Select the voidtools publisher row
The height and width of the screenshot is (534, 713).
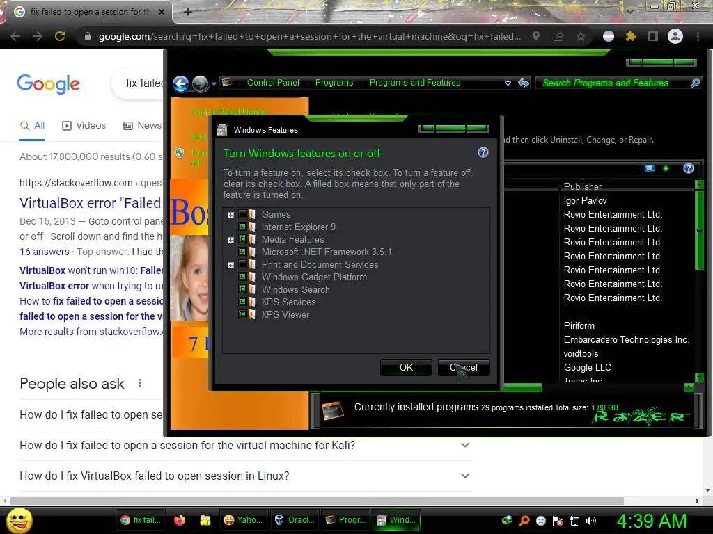point(581,353)
